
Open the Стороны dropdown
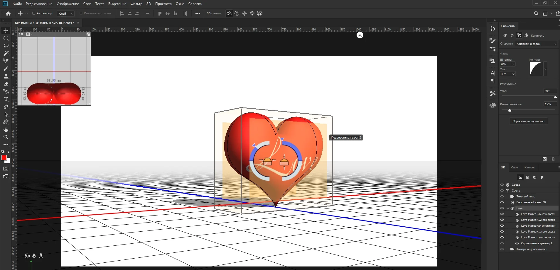tap(536, 44)
